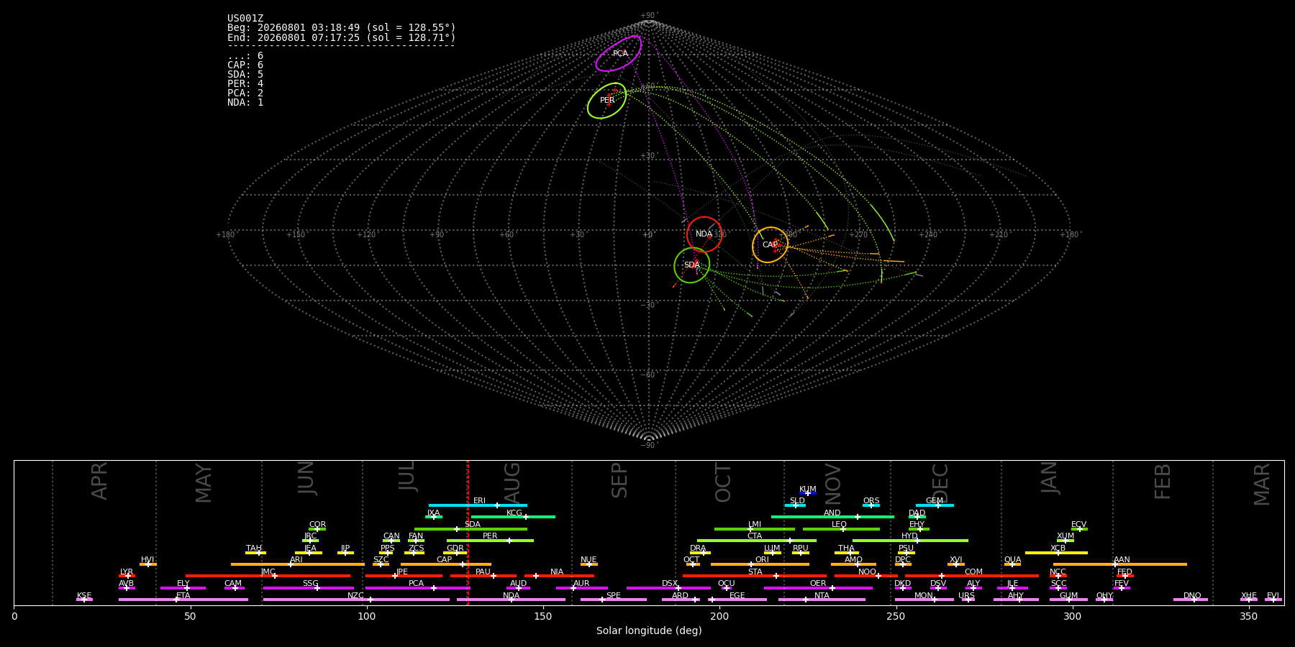Click the GEM shower bar
This screenshot has height=647, width=1295.
(x=935, y=505)
